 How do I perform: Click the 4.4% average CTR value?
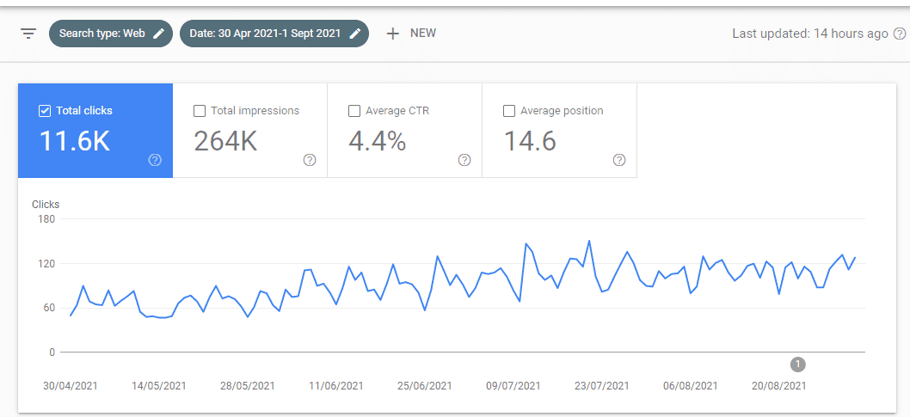tap(378, 141)
